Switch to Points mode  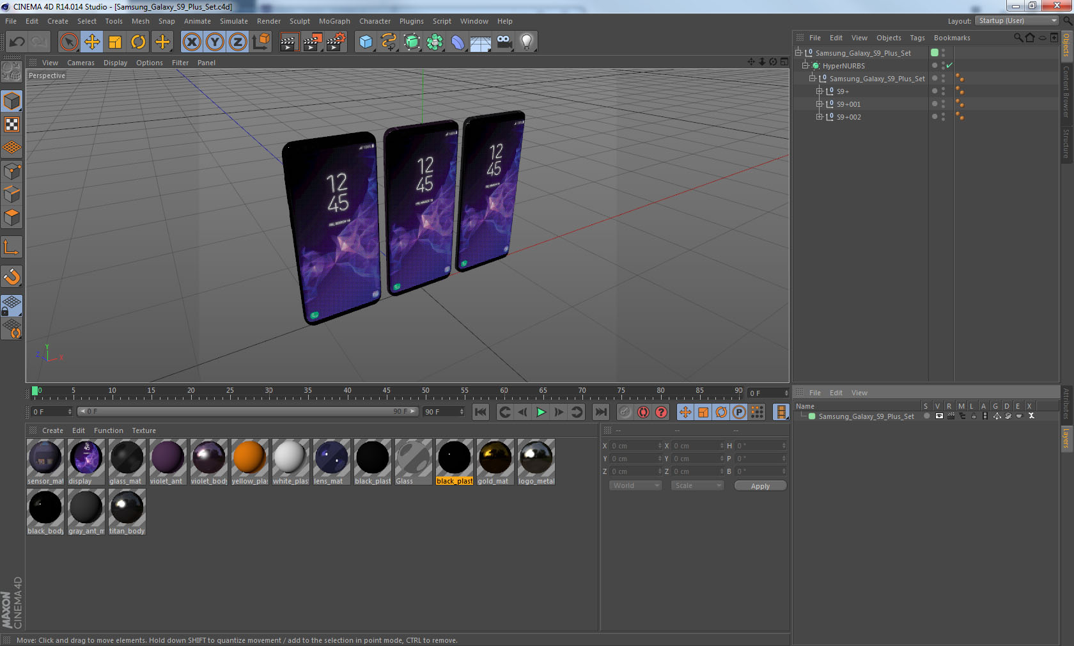point(12,171)
